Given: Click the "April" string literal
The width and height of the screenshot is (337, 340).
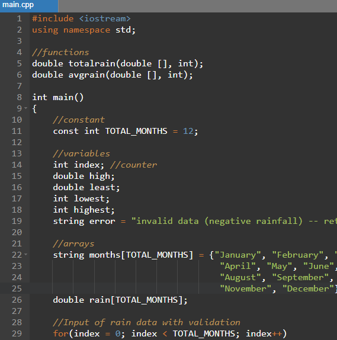Looking at the screenshot, I should 237,267.
